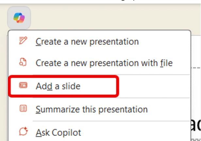Click the pencil icon beside Create a new presentation
Screen dimensions: 201x141
pyautogui.click(x=23, y=42)
